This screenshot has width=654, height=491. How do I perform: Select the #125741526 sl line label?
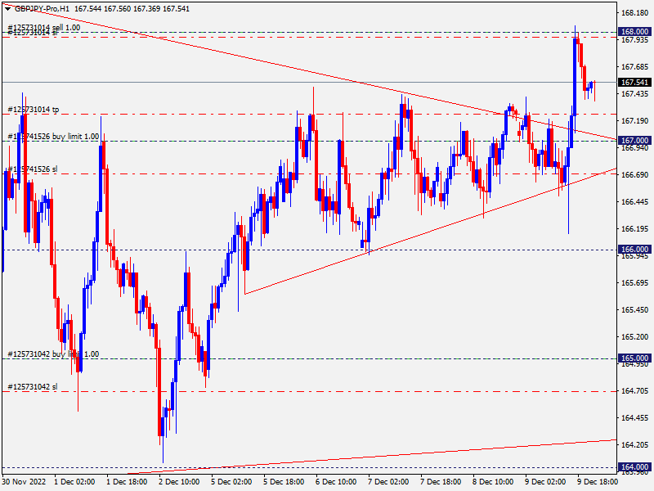click(x=33, y=169)
